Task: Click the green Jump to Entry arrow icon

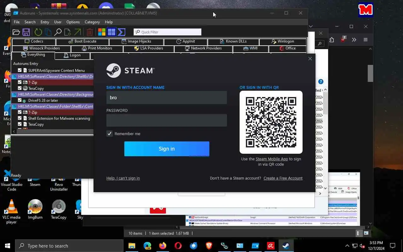Action: pos(77,32)
